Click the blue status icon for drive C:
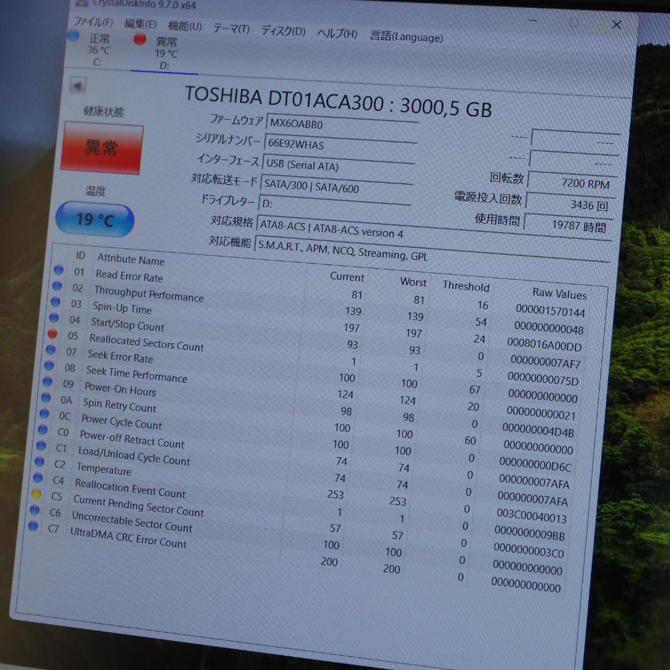The height and width of the screenshot is (670, 670). pyautogui.click(x=73, y=36)
